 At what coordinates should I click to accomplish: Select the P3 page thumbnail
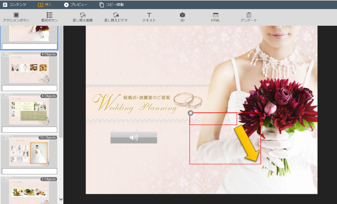coord(29,110)
